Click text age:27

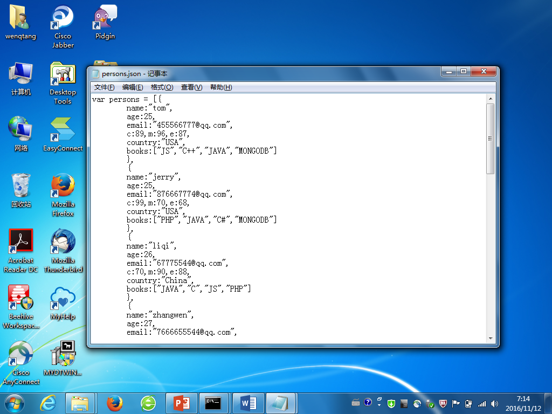(141, 323)
